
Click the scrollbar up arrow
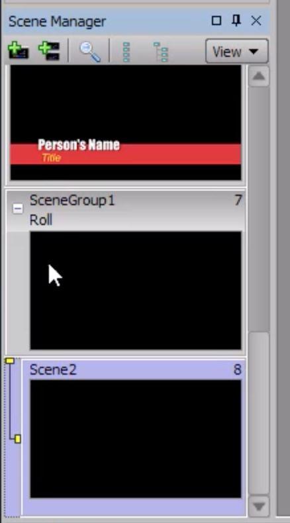tap(259, 76)
